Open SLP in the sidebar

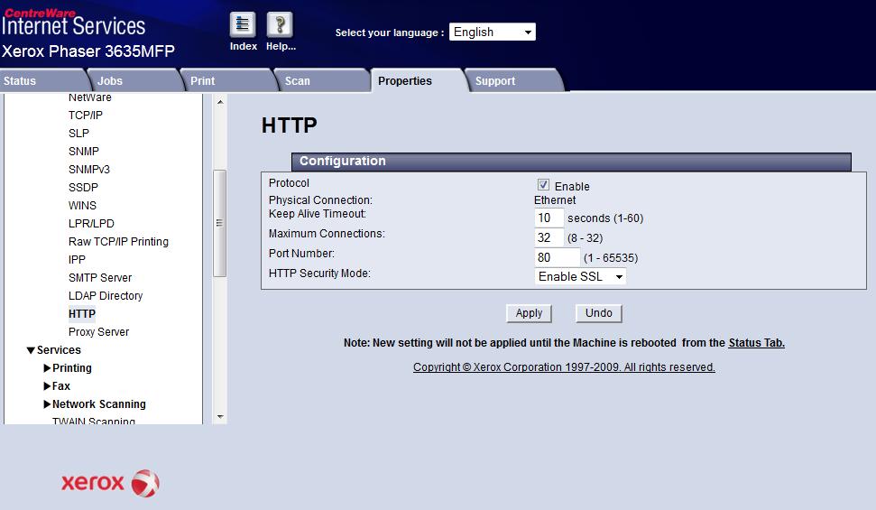click(78, 133)
